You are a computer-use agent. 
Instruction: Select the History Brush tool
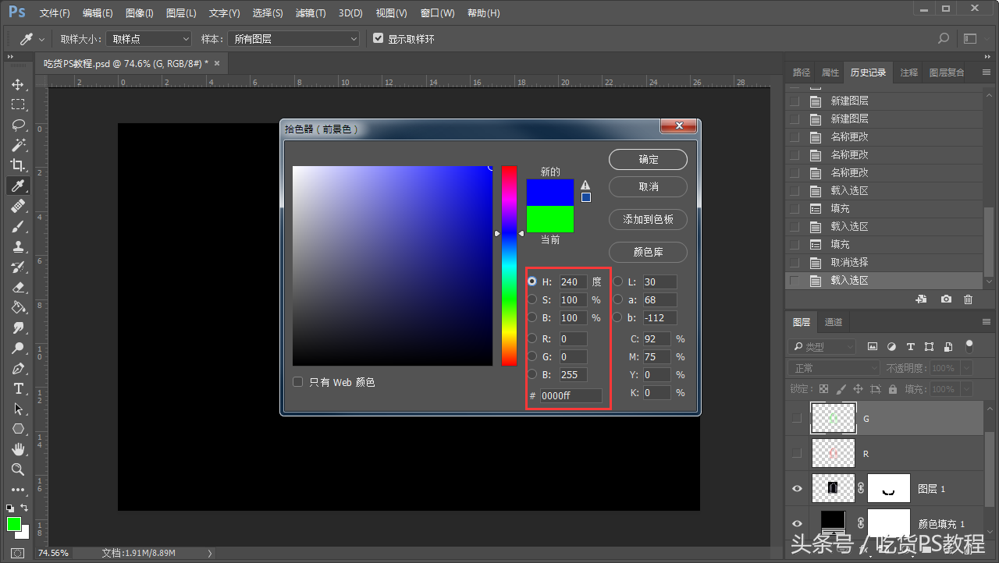(x=17, y=267)
